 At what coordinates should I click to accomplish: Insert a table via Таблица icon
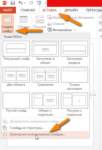[23, 19]
